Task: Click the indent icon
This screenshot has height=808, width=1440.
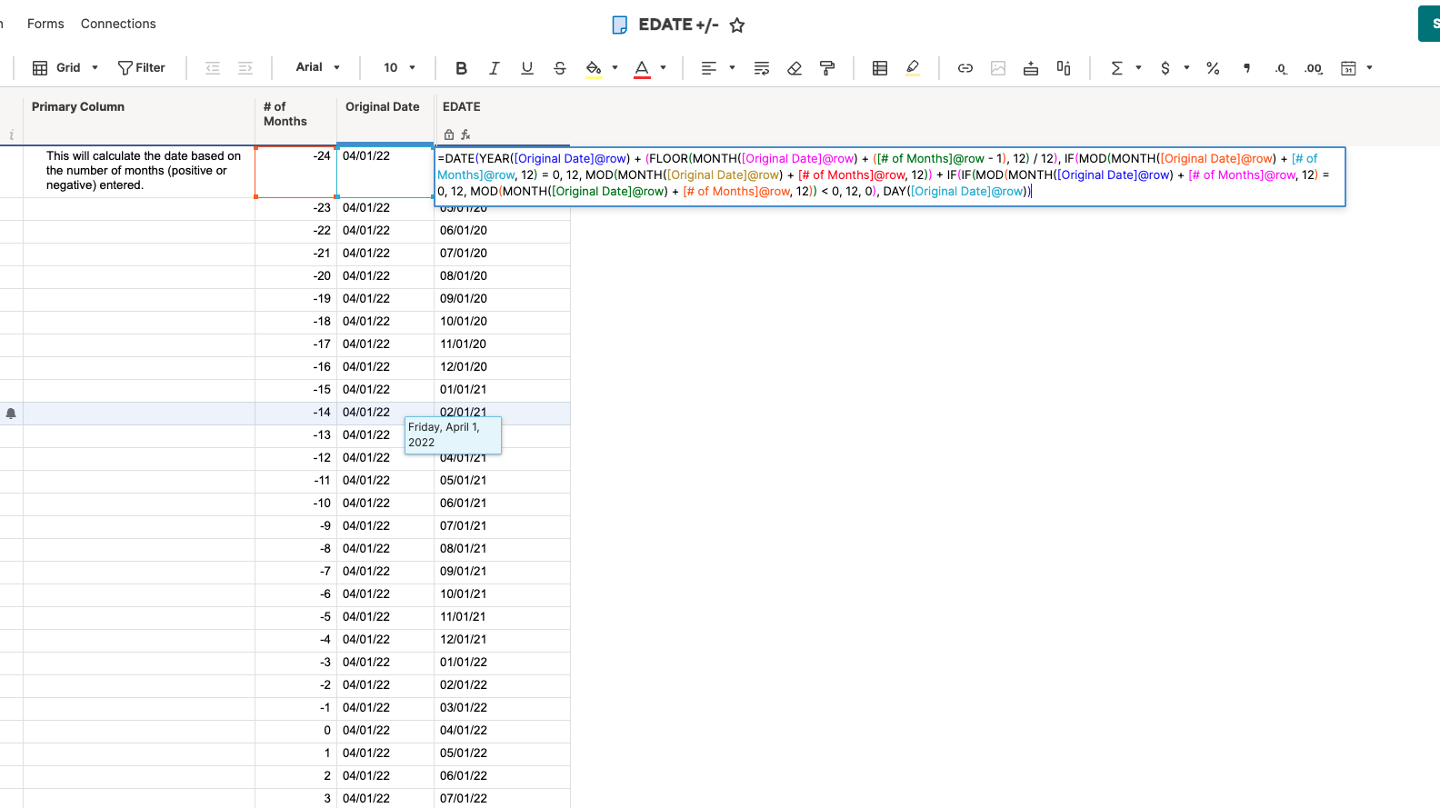Action: click(x=245, y=68)
